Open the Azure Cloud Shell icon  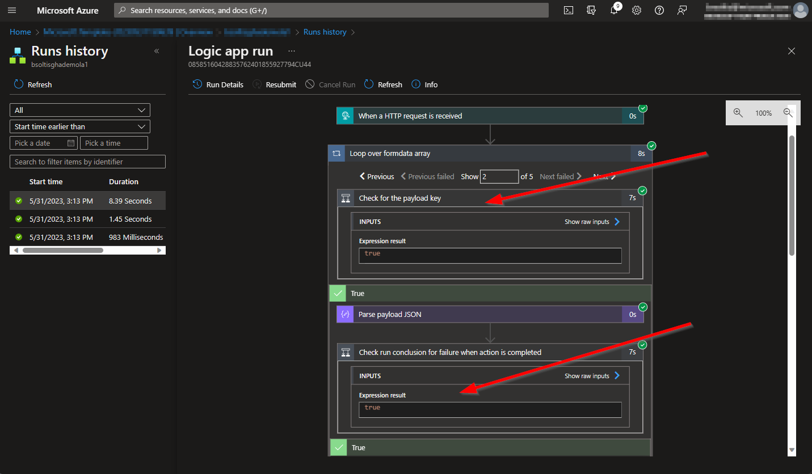click(x=569, y=10)
